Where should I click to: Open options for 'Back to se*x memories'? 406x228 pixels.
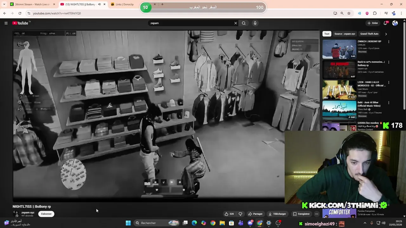389,62
